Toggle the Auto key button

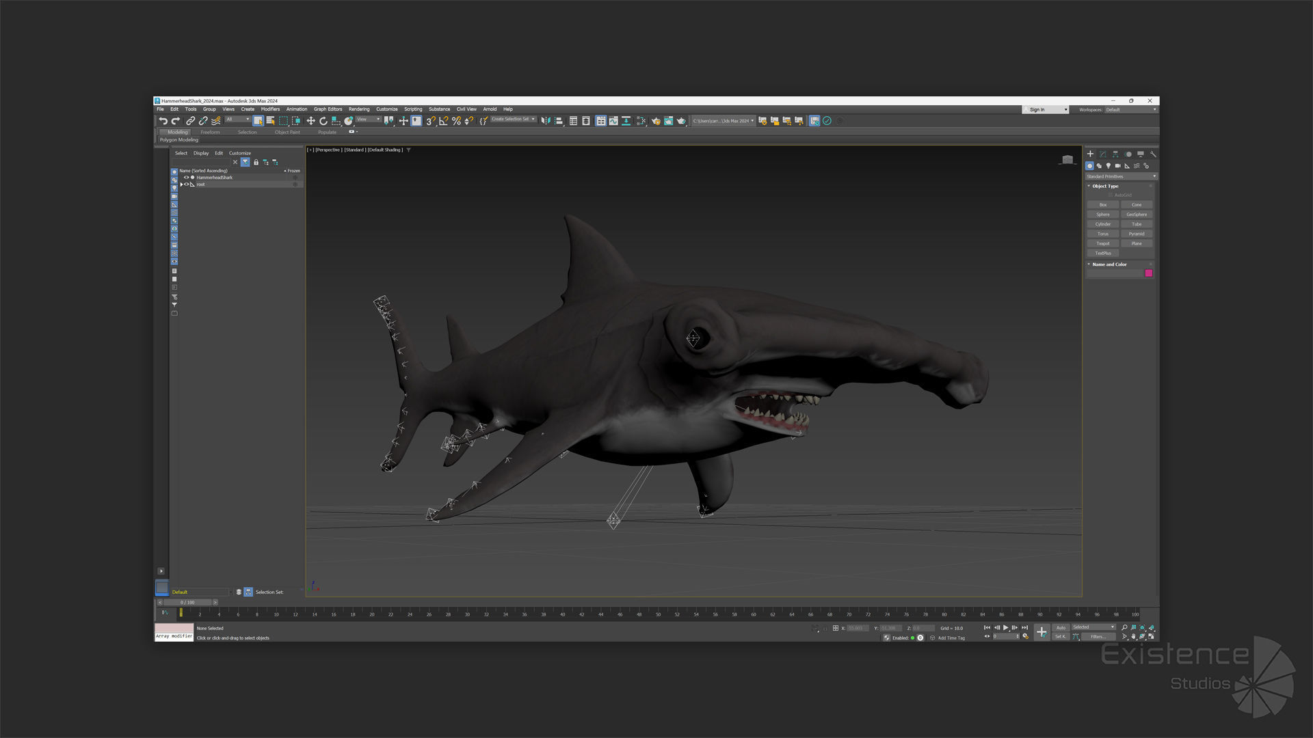(x=1061, y=627)
